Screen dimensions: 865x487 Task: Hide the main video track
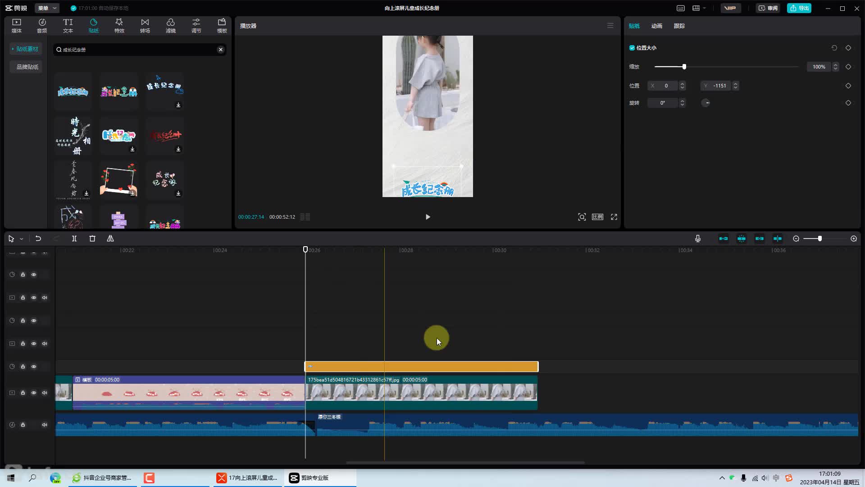tap(34, 393)
